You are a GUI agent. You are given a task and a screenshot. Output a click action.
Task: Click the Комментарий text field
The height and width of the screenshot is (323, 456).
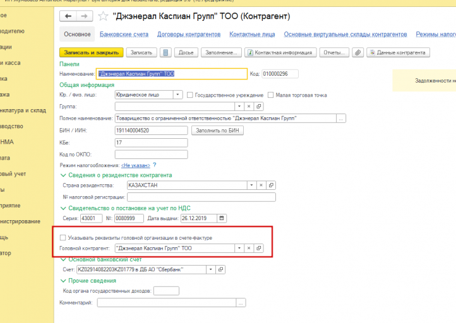tap(167, 303)
